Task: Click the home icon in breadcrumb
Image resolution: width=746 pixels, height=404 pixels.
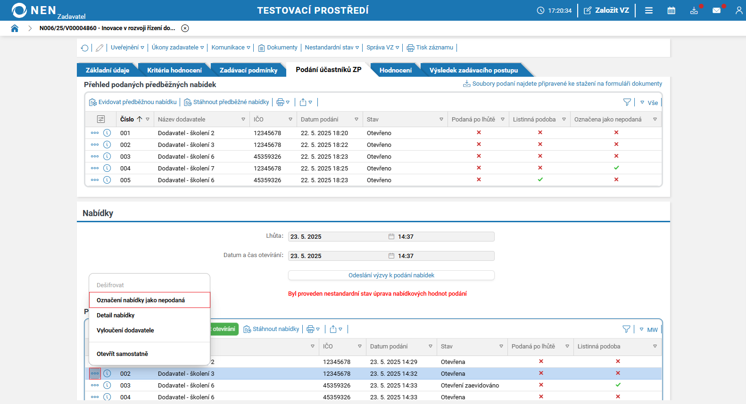Action: pos(15,28)
